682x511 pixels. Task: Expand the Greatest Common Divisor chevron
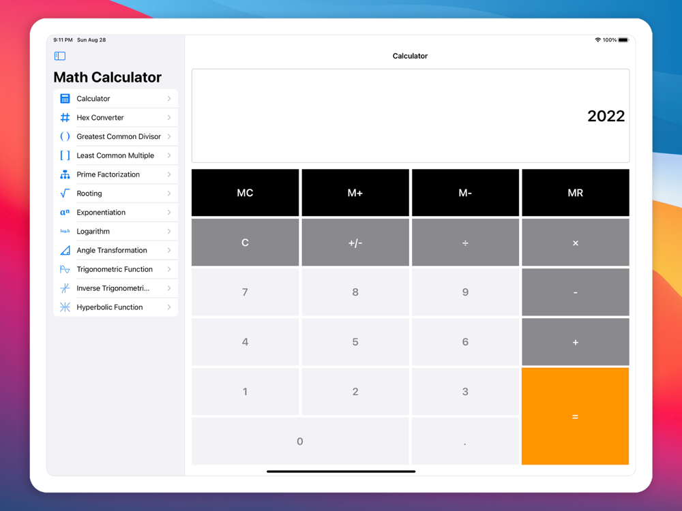click(x=169, y=136)
